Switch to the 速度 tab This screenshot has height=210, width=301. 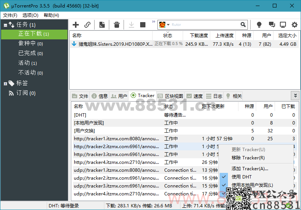click(195, 96)
